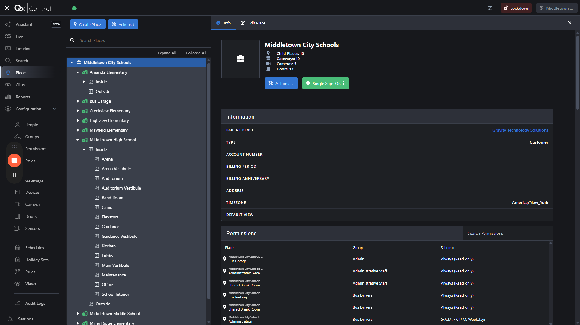Close the Qx Control navigation menu
580x325 pixels.
[7, 8]
